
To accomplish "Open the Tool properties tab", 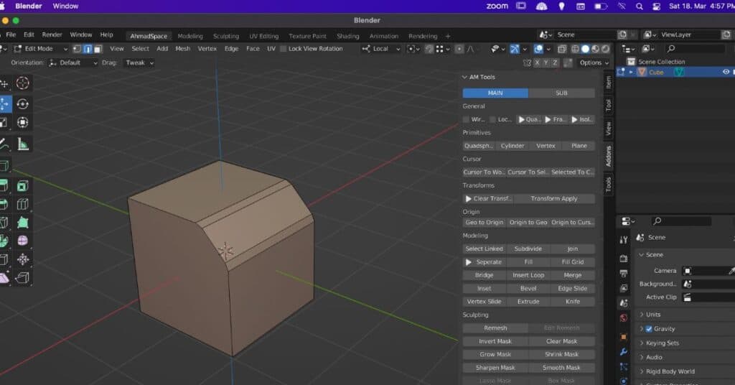I will tap(624, 240).
